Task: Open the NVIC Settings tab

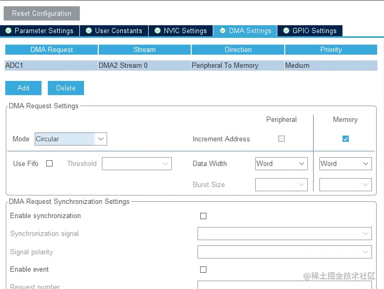Action: 181,30
